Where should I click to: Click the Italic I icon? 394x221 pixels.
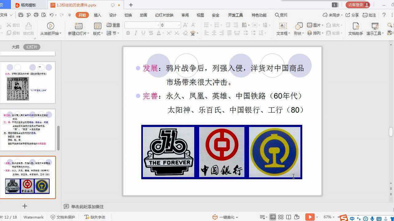click(135, 33)
